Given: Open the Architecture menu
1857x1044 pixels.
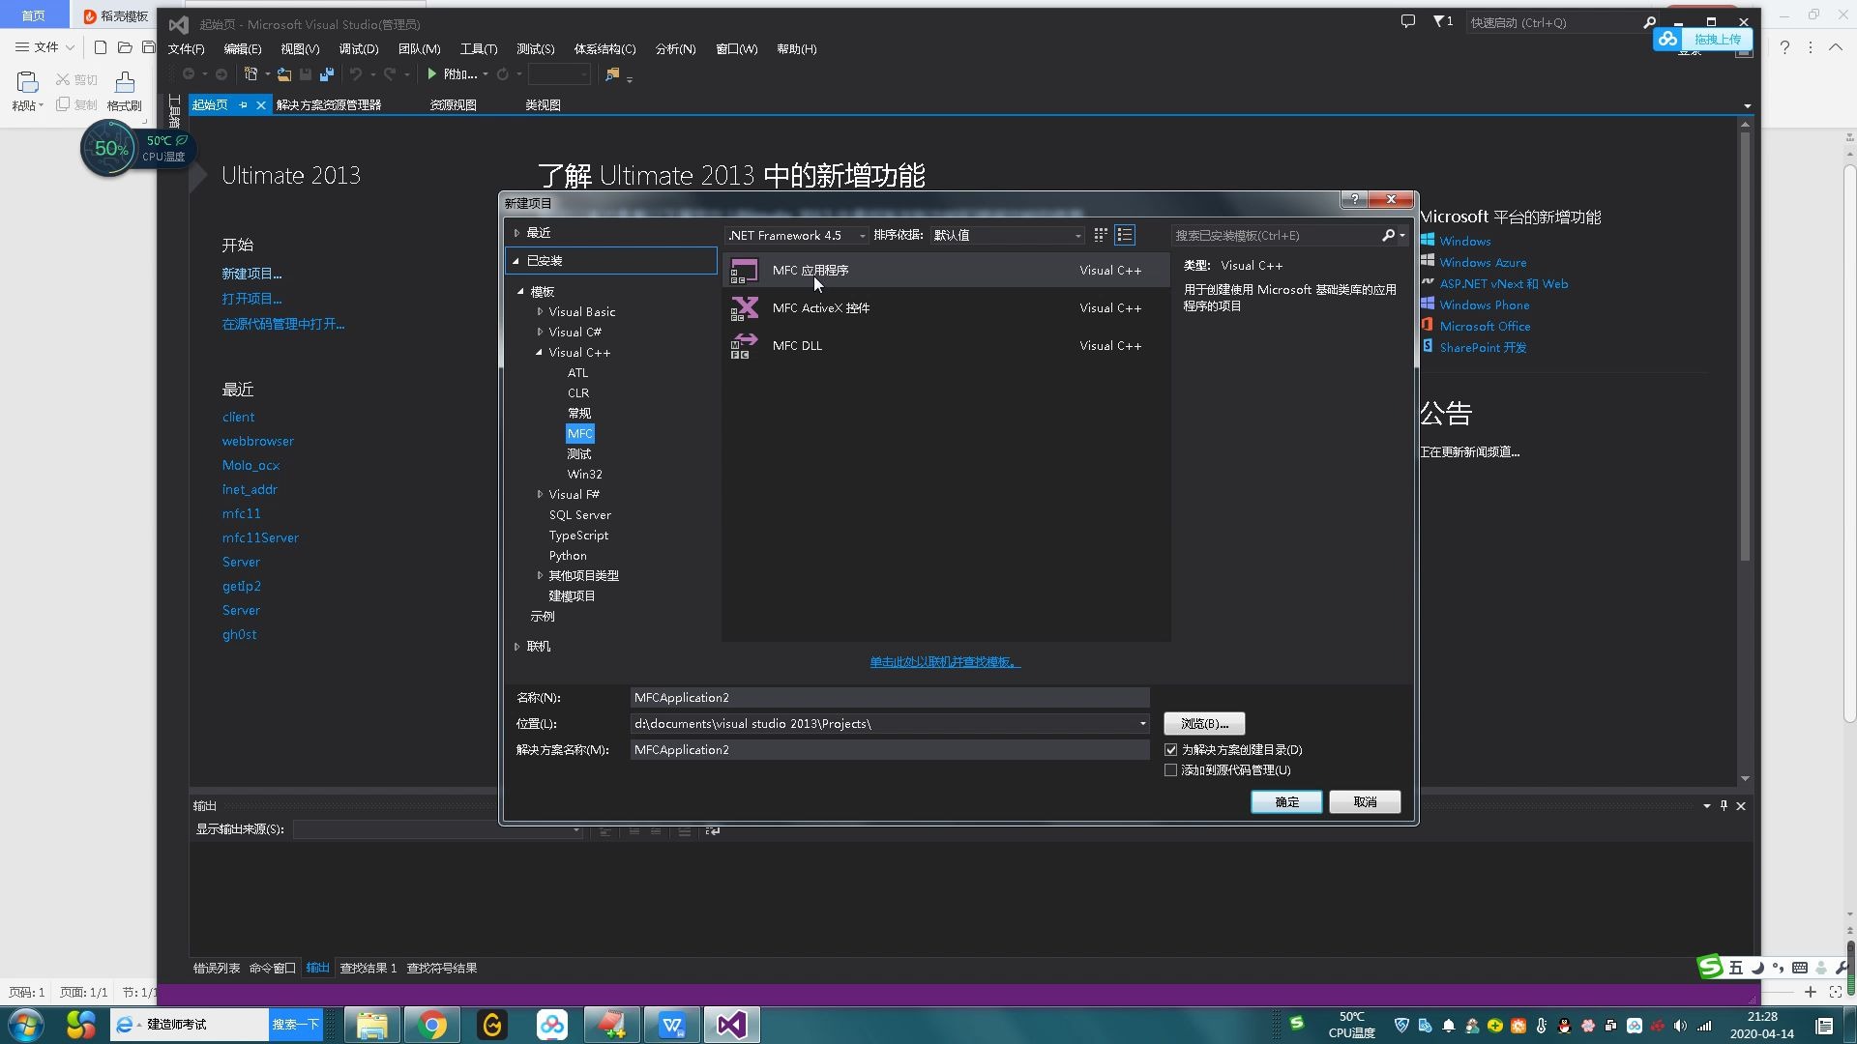Looking at the screenshot, I should (604, 48).
